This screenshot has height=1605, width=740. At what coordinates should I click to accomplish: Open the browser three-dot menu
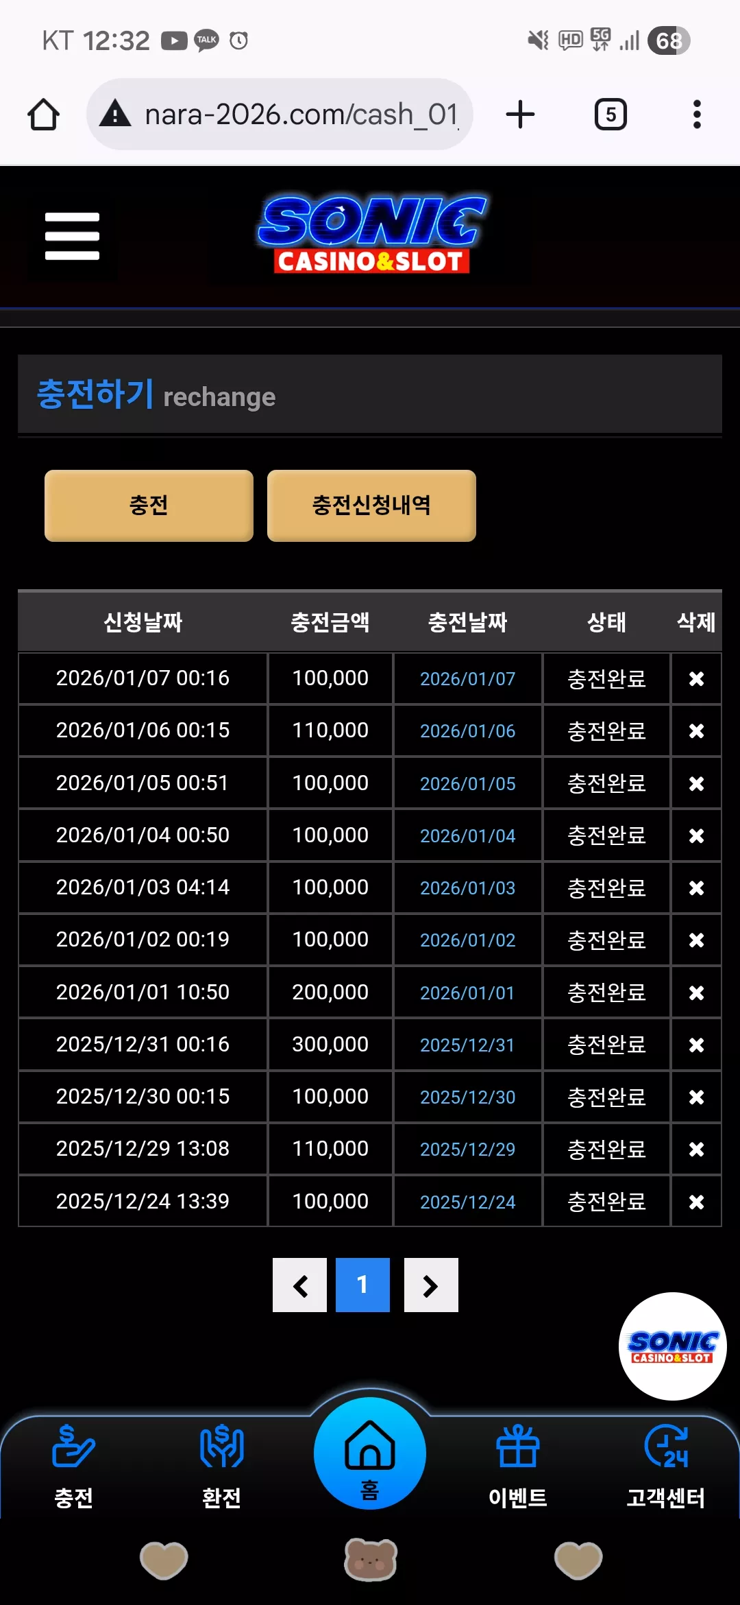pos(697,115)
